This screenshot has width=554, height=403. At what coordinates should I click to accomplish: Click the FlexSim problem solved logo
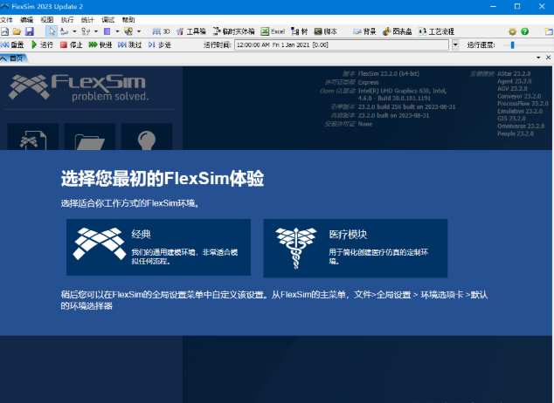pos(78,87)
